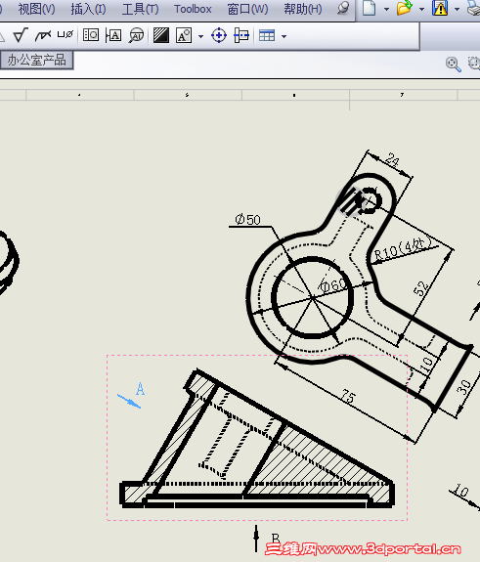Open the New document dropdown arrow

pyautogui.click(x=386, y=10)
